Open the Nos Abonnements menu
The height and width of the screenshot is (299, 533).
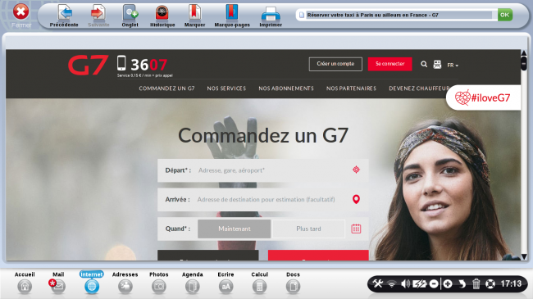click(x=286, y=88)
